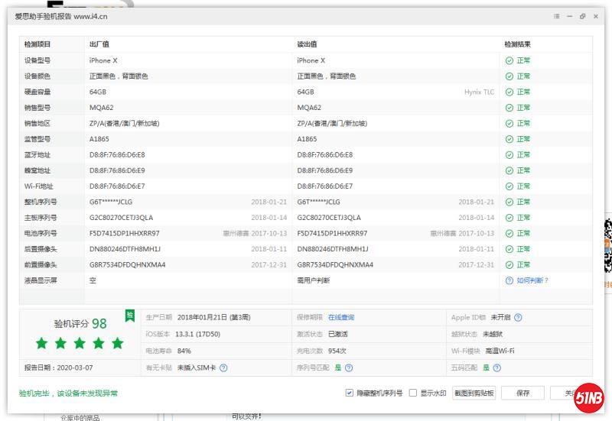
Task: Click the five-star rating display
Action: tap(80, 343)
